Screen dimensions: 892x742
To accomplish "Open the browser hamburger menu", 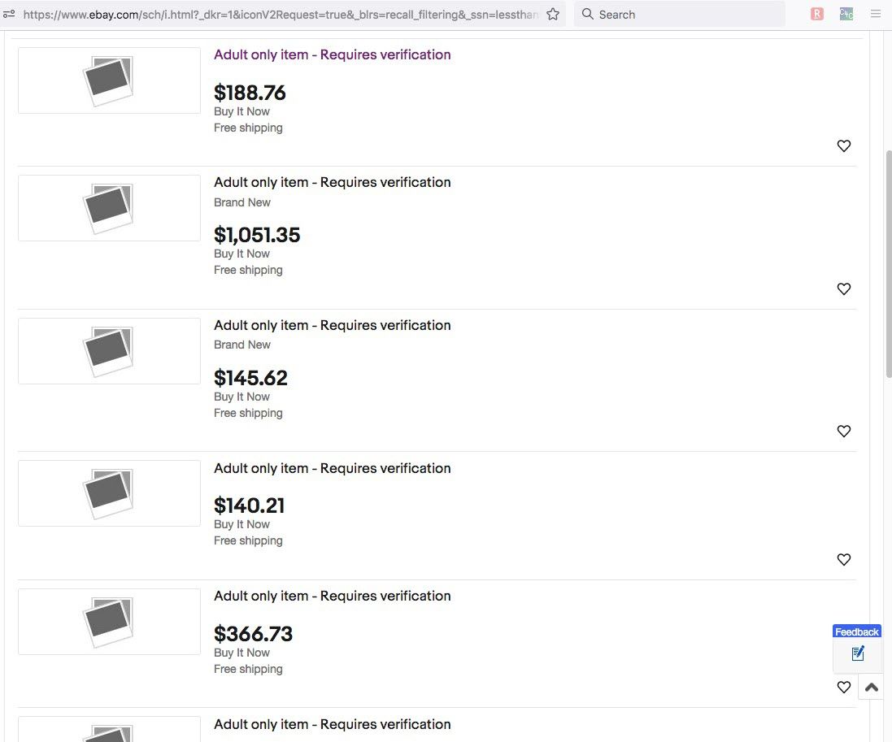I will (x=876, y=14).
